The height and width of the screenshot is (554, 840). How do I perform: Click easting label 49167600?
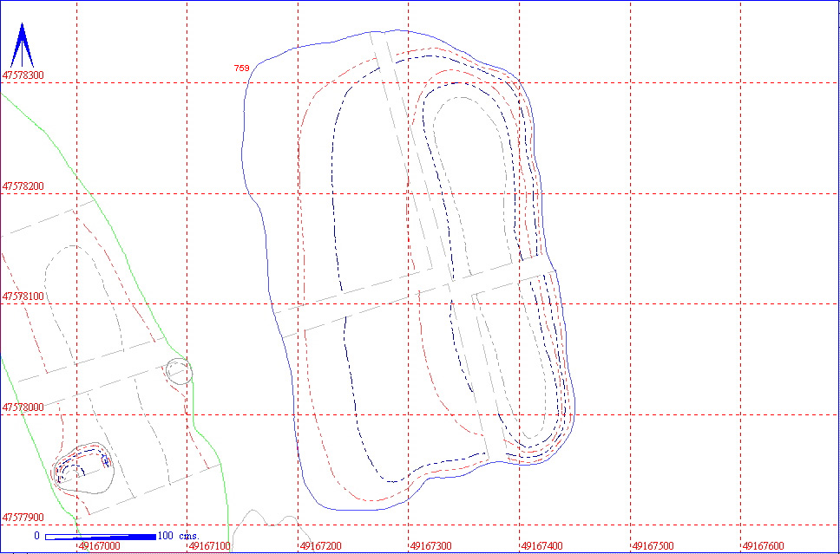(x=764, y=546)
